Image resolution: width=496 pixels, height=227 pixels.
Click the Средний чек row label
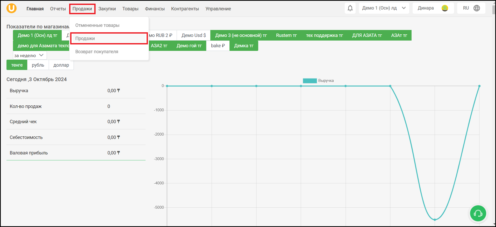[x=23, y=122]
